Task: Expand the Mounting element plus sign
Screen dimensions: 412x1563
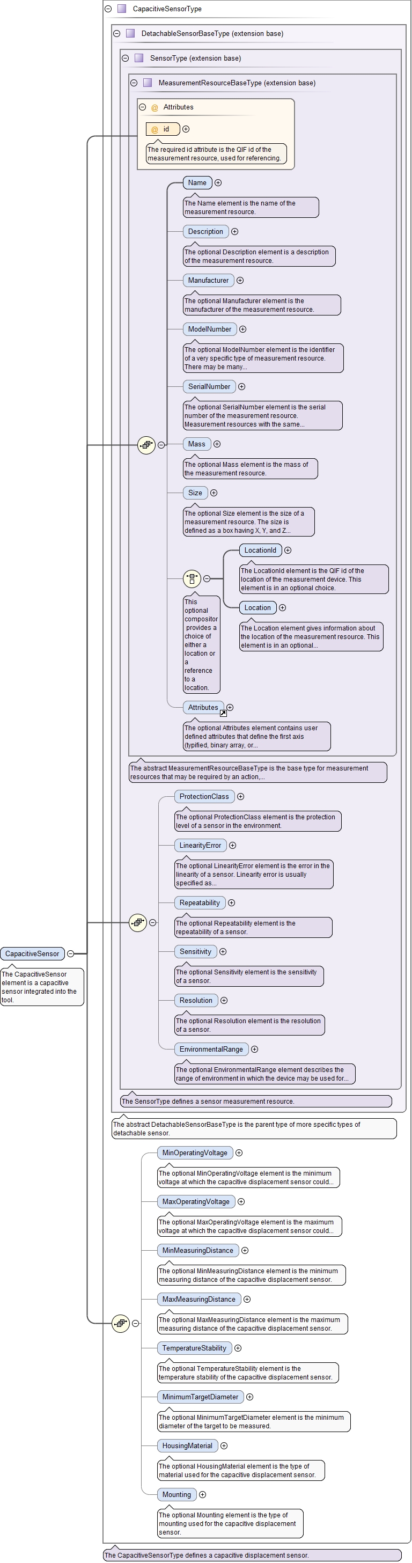Action: click(x=203, y=1495)
